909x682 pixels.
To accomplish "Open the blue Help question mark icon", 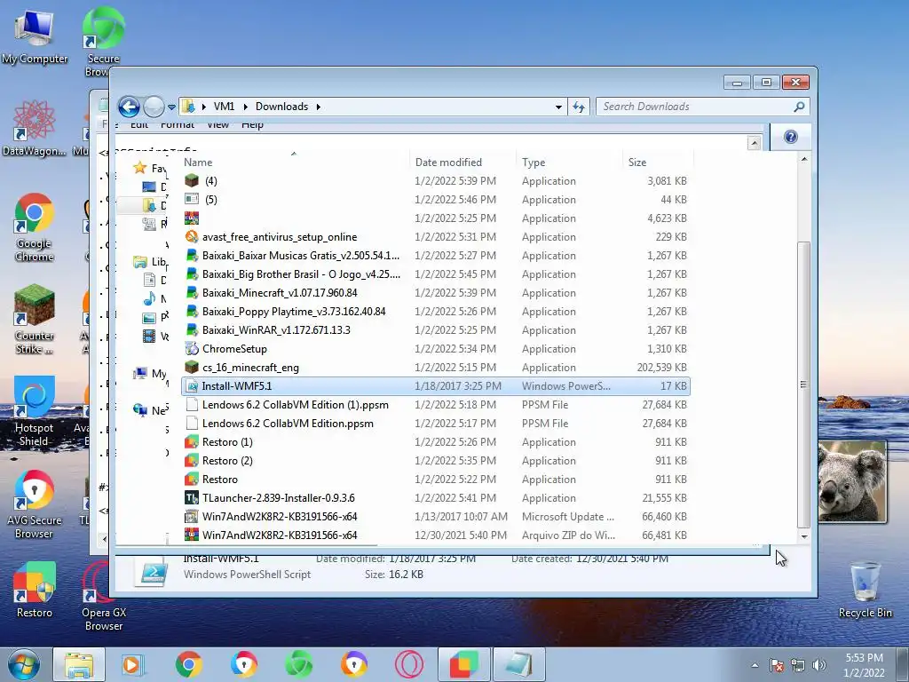I will (791, 137).
